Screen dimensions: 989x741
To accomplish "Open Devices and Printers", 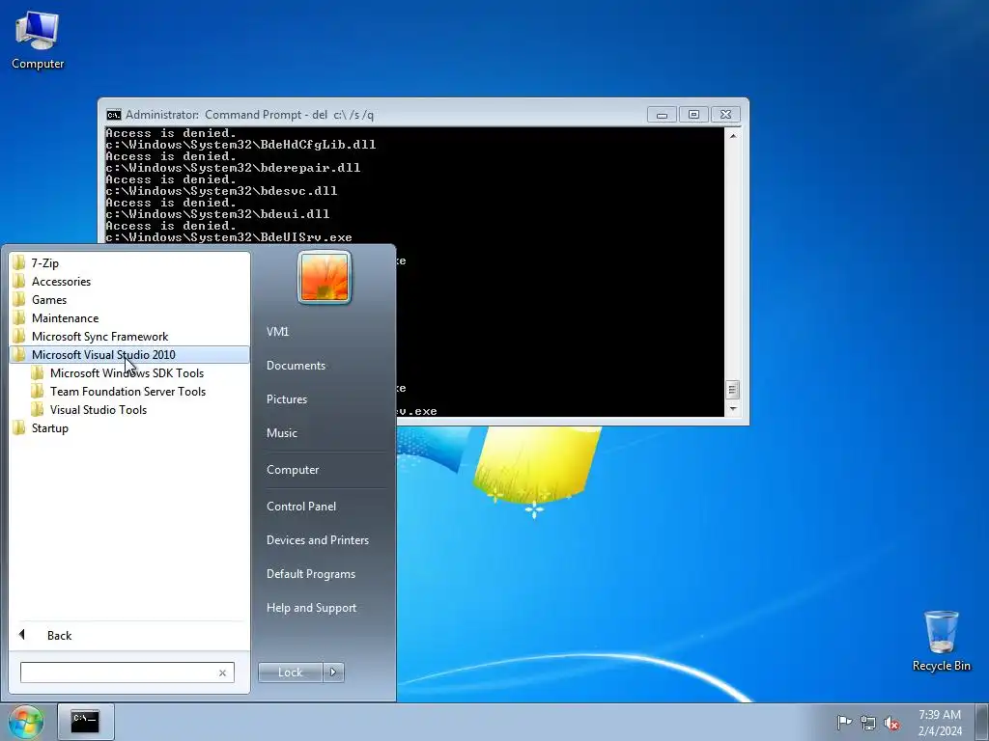I will click(x=317, y=540).
